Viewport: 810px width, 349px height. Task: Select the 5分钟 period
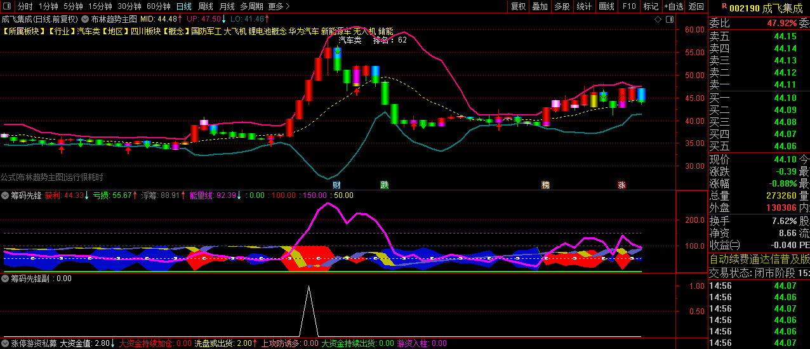click(73, 6)
